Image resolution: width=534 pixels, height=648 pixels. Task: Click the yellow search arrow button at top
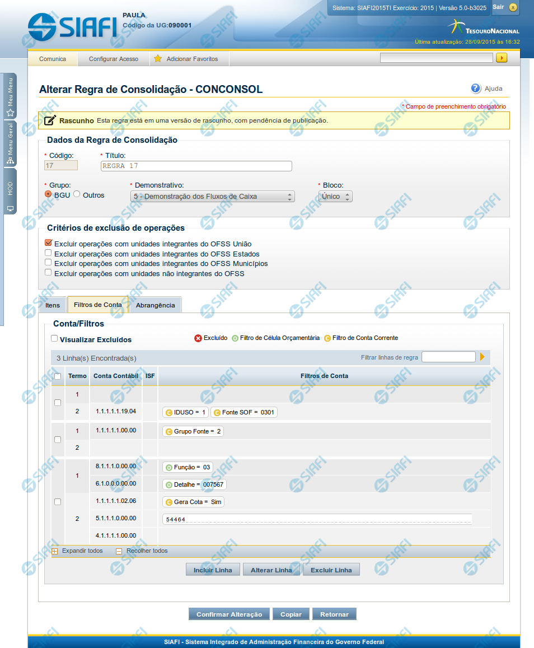click(502, 58)
